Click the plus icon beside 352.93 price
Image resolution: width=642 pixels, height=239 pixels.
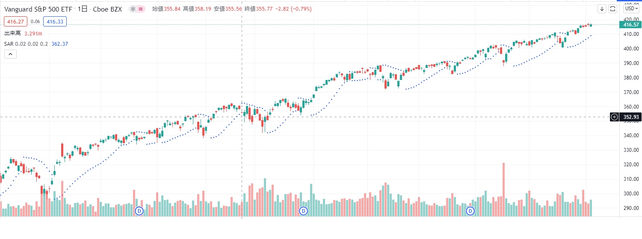click(614, 117)
